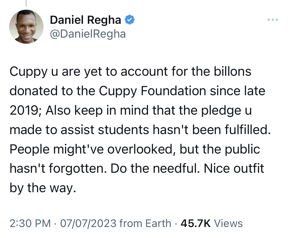The height and width of the screenshot is (238, 289).
Task: Click the 'Nice outfit' phrase
Action: pos(234,168)
